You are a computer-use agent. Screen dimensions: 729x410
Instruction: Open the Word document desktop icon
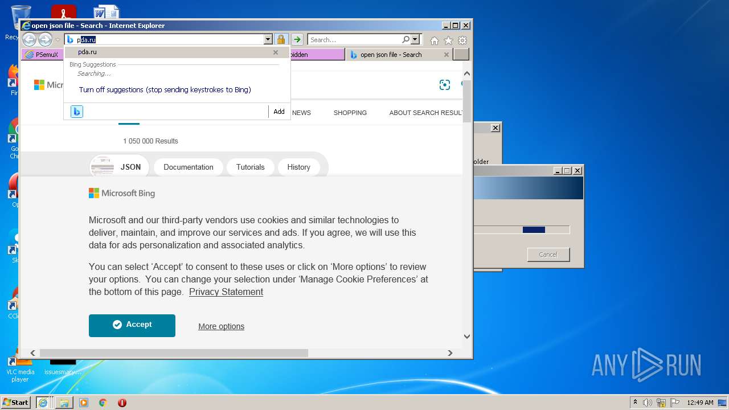(x=106, y=13)
